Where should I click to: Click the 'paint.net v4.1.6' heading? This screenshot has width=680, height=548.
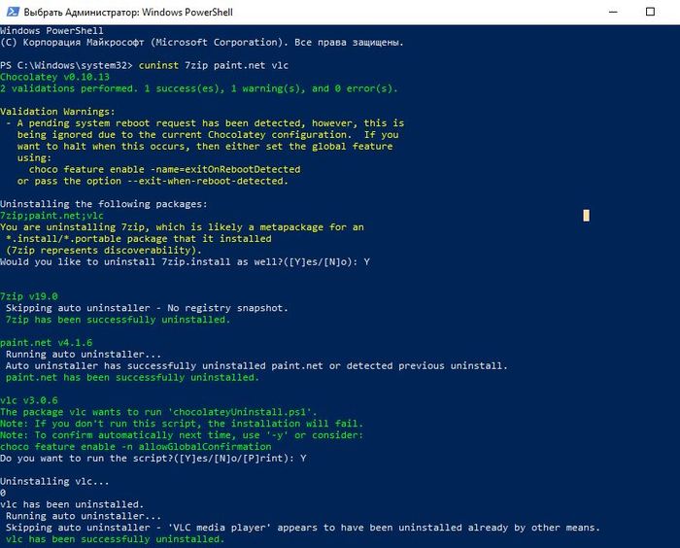click(x=46, y=343)
